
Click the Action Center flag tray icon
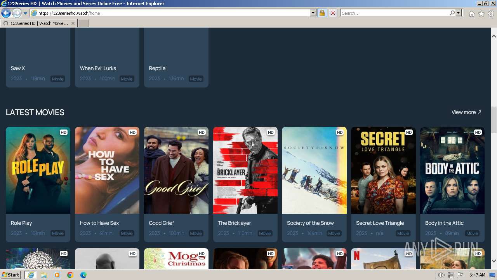coord(460,275)
